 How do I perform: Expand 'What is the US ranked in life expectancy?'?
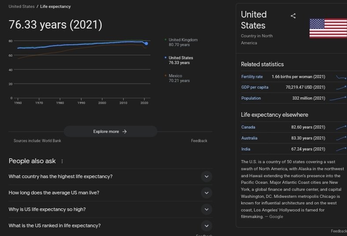[206, 225]
